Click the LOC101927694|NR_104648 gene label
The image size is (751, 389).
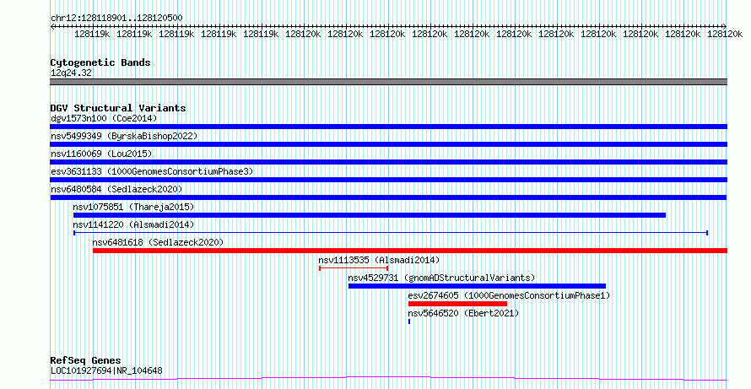(x=106, y=370)
